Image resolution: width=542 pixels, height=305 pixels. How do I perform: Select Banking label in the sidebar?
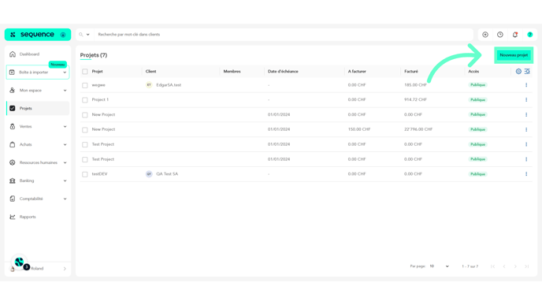(x=27, y=180)
